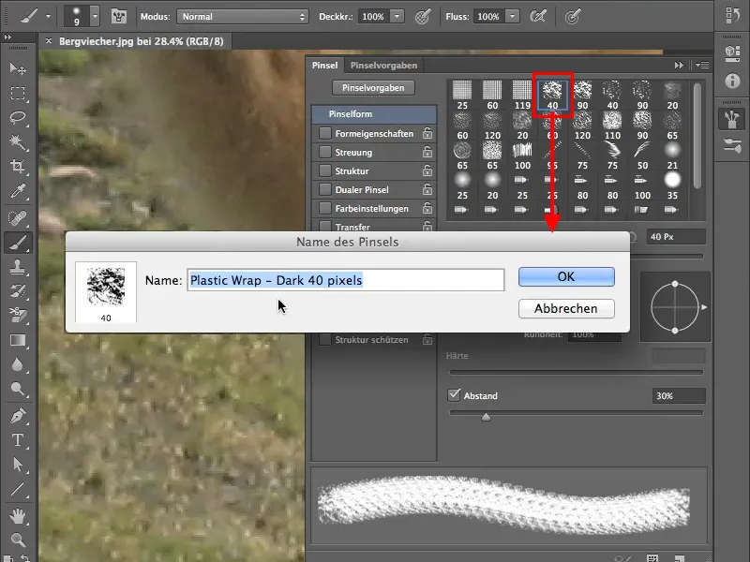Click the Name text field
Viewport: 750px width, 562px height.
coord(345,280)
